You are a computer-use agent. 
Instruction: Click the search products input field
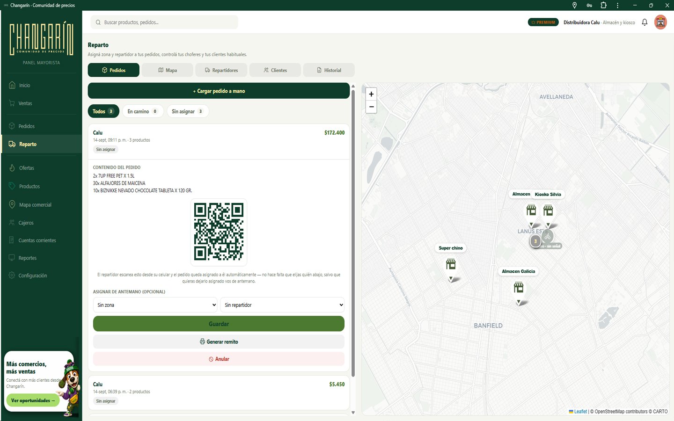164,22
